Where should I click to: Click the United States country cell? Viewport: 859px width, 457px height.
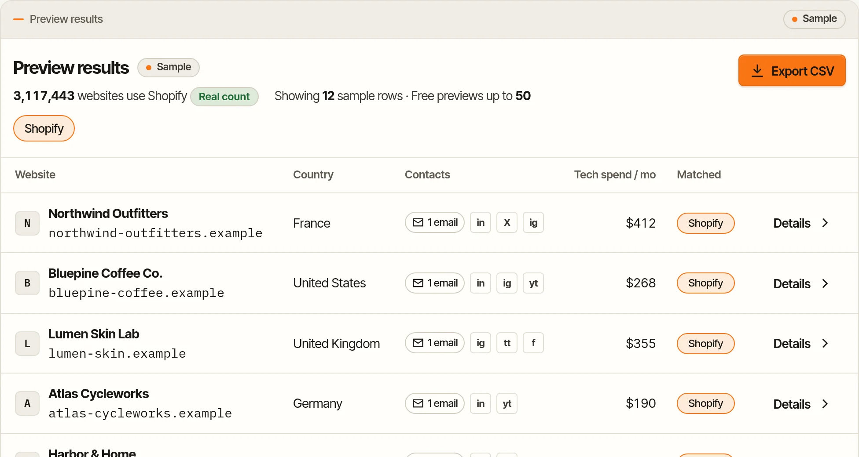tap(330, 283)
